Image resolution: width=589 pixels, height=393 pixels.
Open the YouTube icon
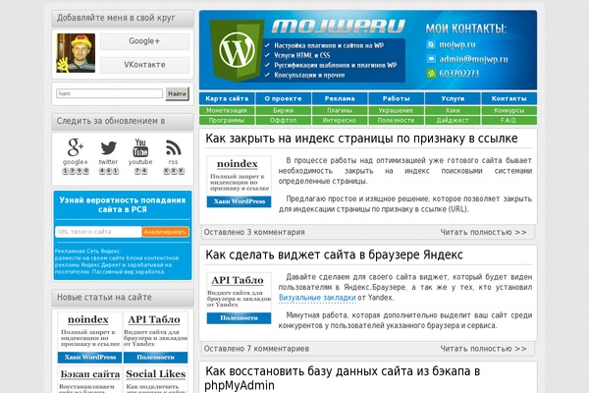pyautogui.click(x=140, y=147)
